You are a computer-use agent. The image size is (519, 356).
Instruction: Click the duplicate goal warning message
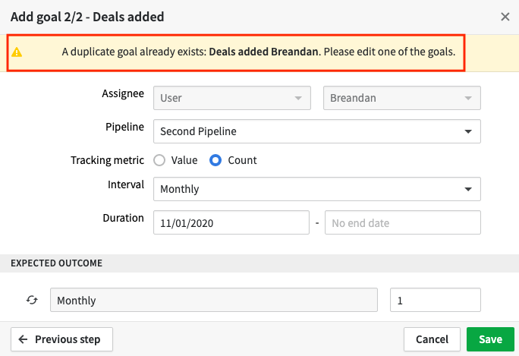pos(259,52)
